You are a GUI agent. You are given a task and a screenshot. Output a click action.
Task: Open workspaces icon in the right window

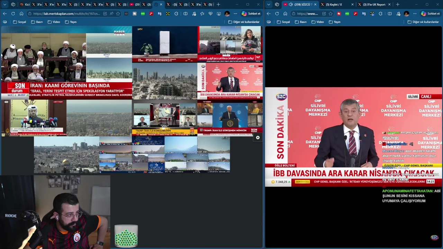tap(277, 4)
